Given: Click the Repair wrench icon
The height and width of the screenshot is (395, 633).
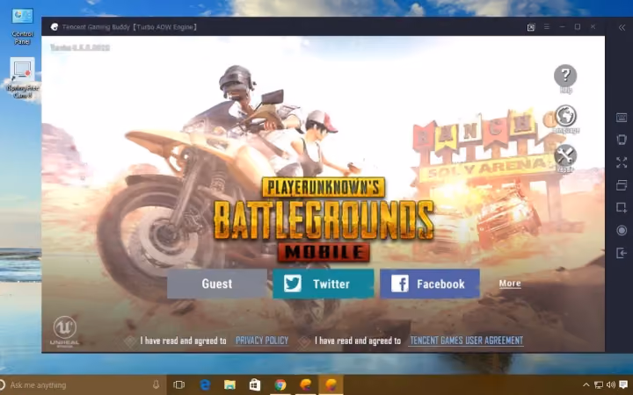Looking at the screenshot, I should coord(565,155).
